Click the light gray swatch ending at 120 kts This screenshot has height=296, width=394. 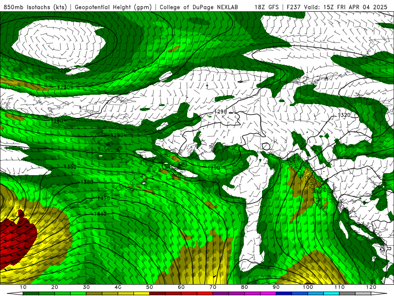[363, 294]
